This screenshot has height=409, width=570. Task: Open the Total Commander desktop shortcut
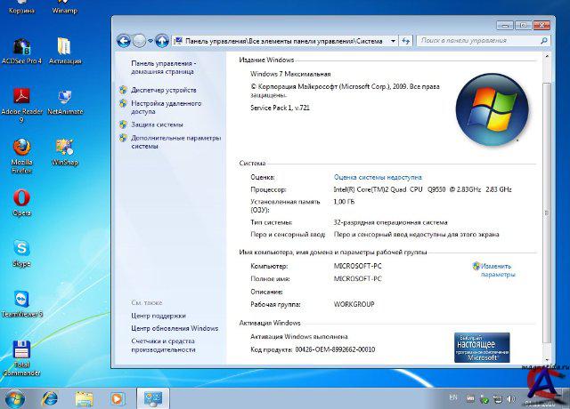point(21,350)
